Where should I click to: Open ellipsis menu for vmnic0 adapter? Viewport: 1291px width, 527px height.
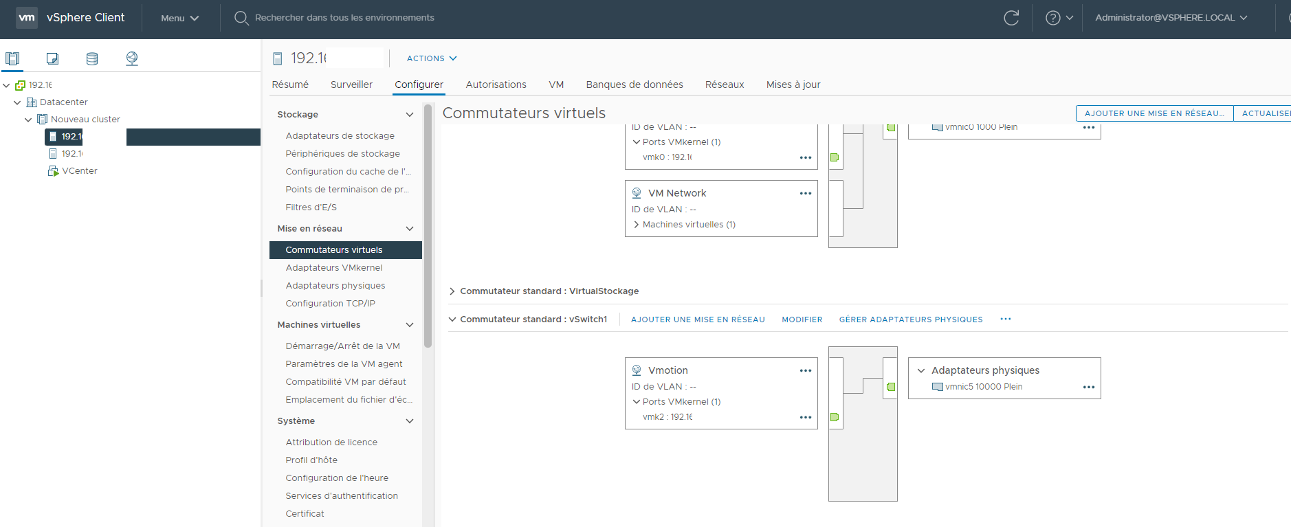(1089, 128)
